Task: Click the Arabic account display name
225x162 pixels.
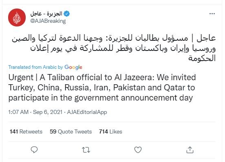Action: [46, 13]
